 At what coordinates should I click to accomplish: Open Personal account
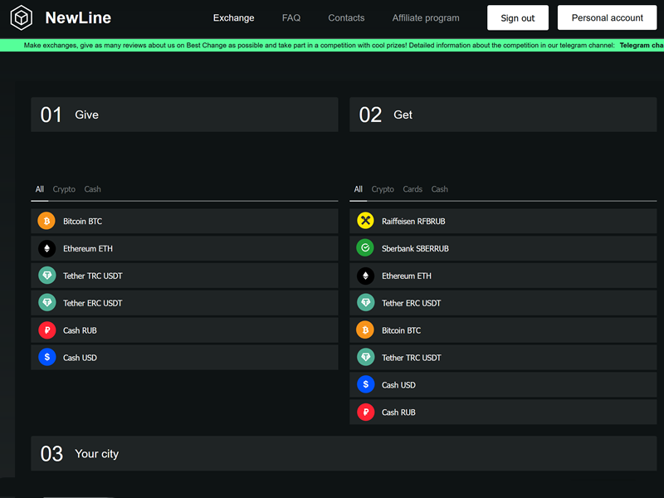607,17
